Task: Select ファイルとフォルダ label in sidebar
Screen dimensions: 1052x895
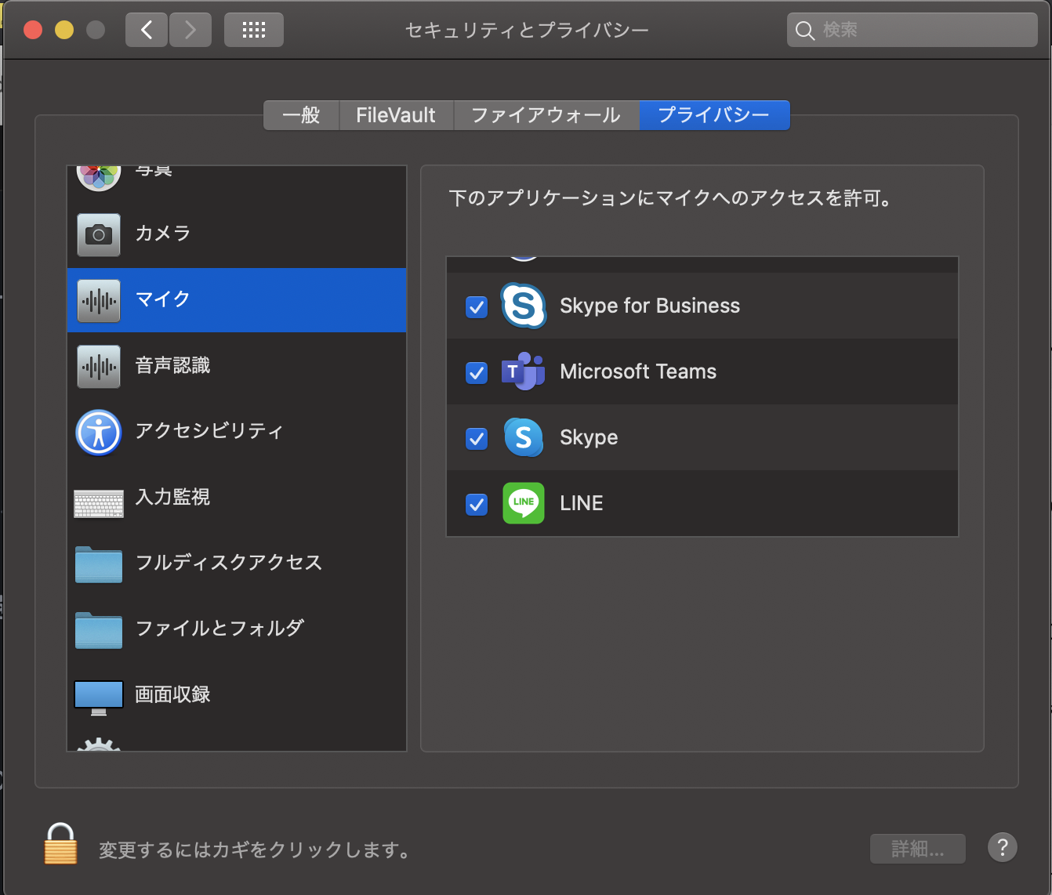Action: click(x=219, y=629)
